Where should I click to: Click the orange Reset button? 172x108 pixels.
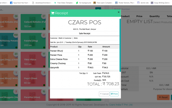coord(163,97)
